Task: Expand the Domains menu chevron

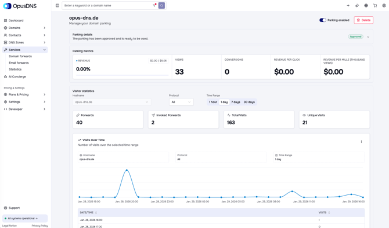Action: click(x=44, y=28)
